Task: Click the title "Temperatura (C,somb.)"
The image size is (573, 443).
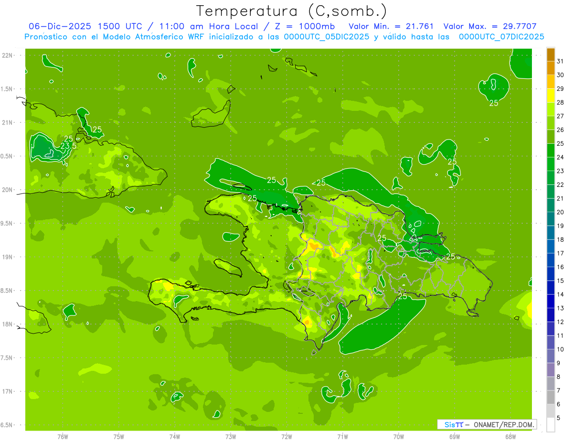Action: pos(292,11)
